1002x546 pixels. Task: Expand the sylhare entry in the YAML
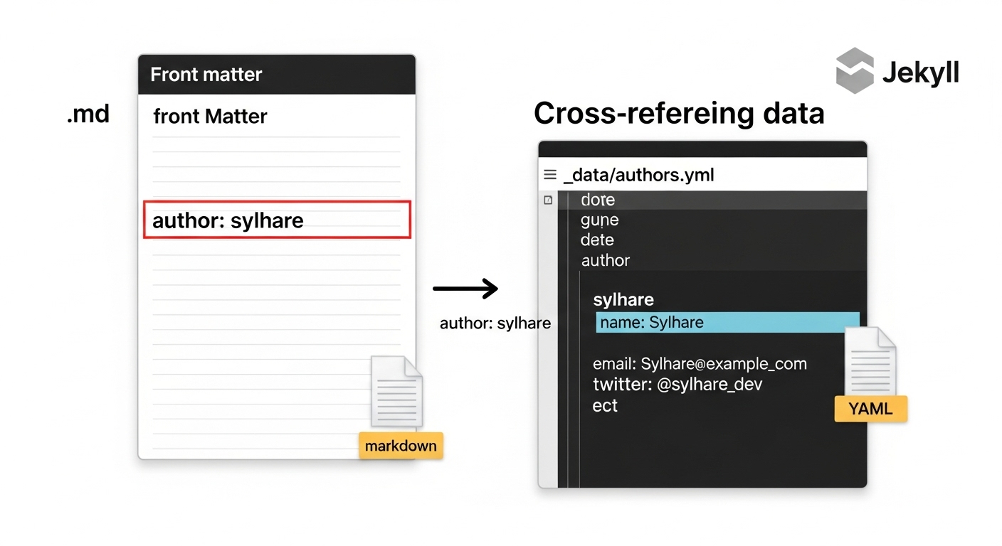[x=623, y=299]
